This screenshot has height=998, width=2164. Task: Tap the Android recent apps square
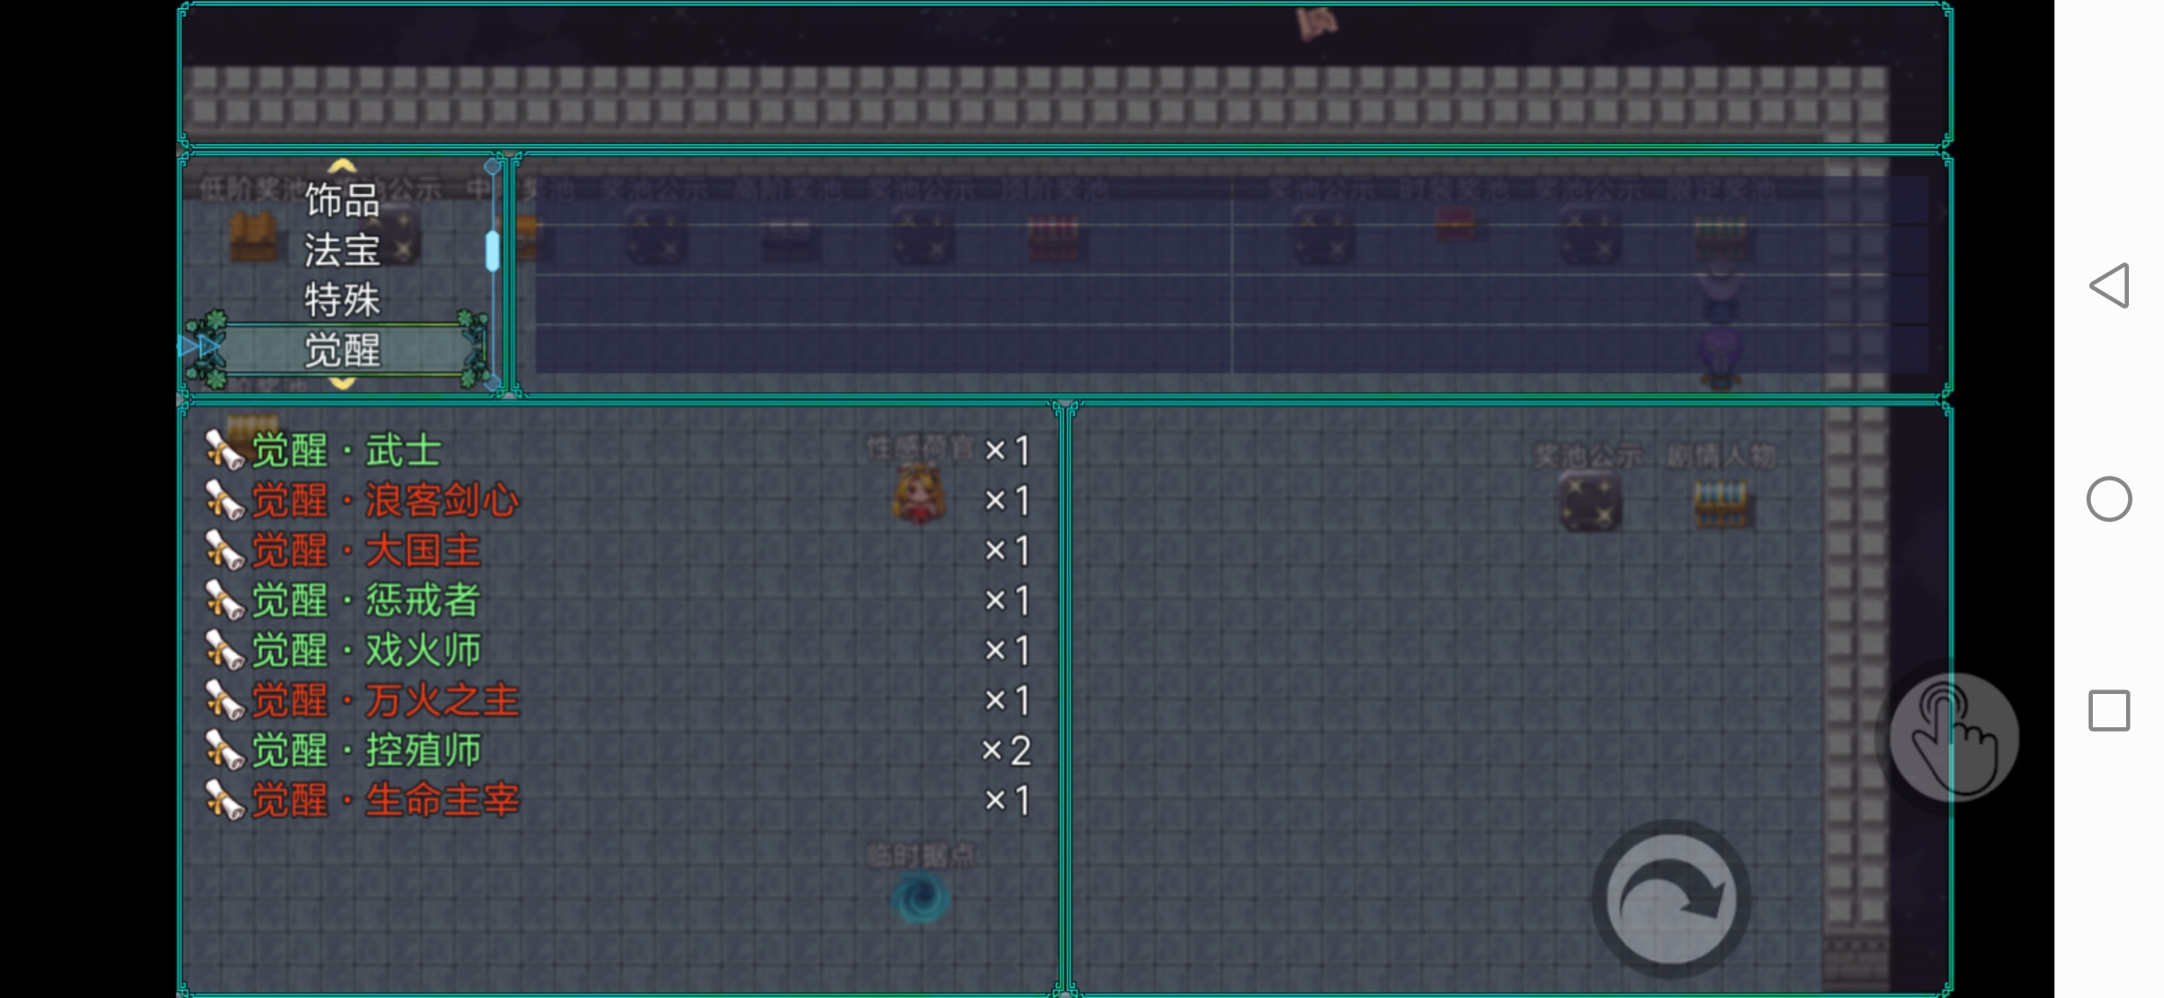2109,711
